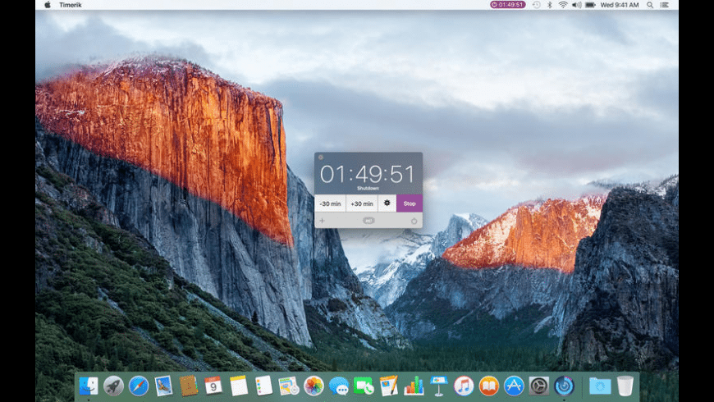Open App Store from the Dock
Viewport: 714px width, 402px height.
tap(514, 386)
